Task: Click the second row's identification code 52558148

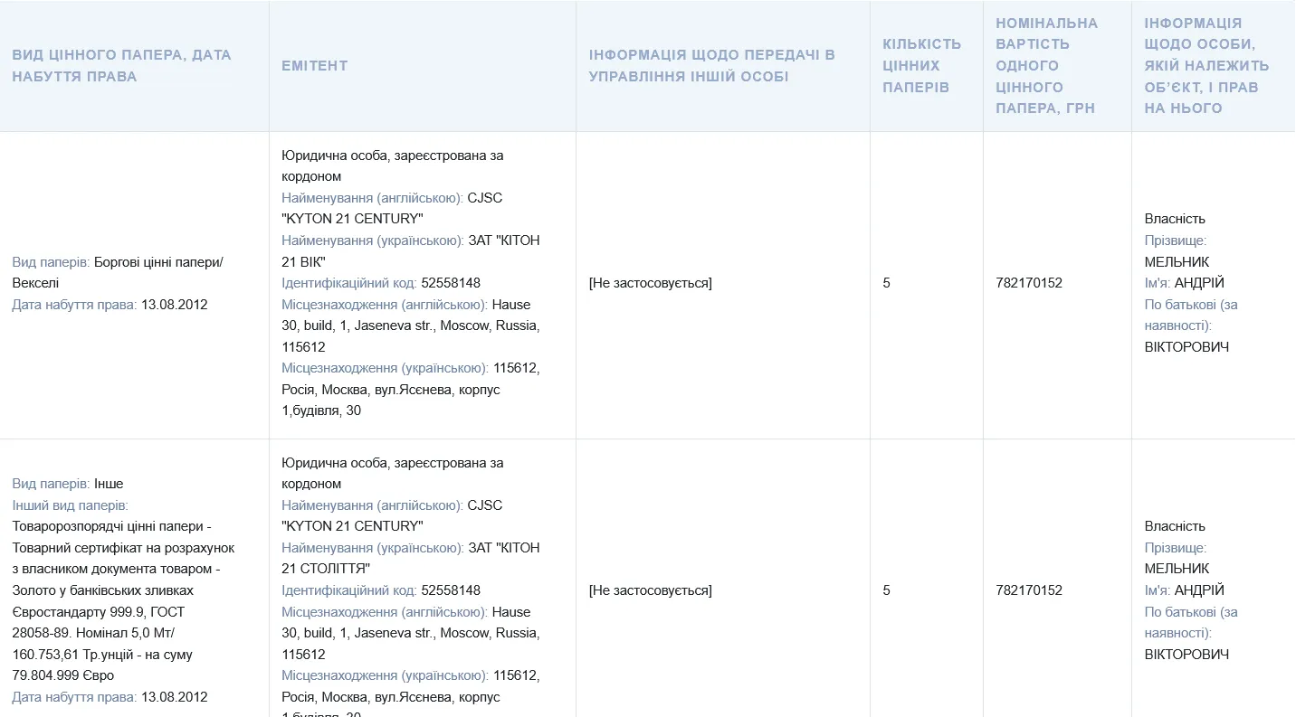Action: click(x=450, y=590)
